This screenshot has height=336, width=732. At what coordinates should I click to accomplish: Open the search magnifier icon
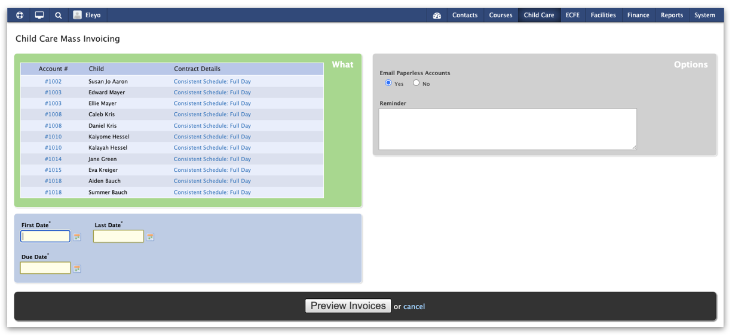(x=58, y=16)
